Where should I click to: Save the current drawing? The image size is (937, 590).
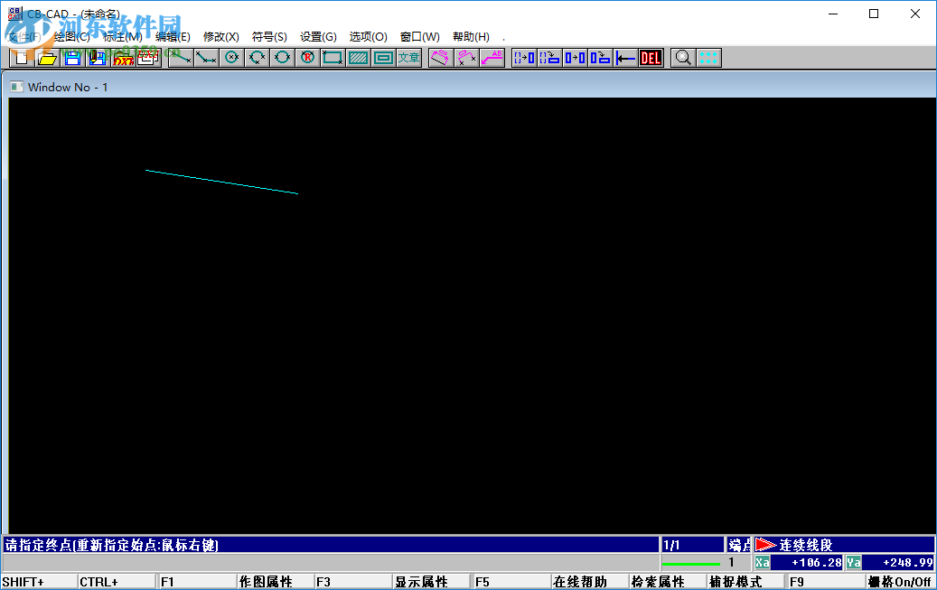[72, 57]
